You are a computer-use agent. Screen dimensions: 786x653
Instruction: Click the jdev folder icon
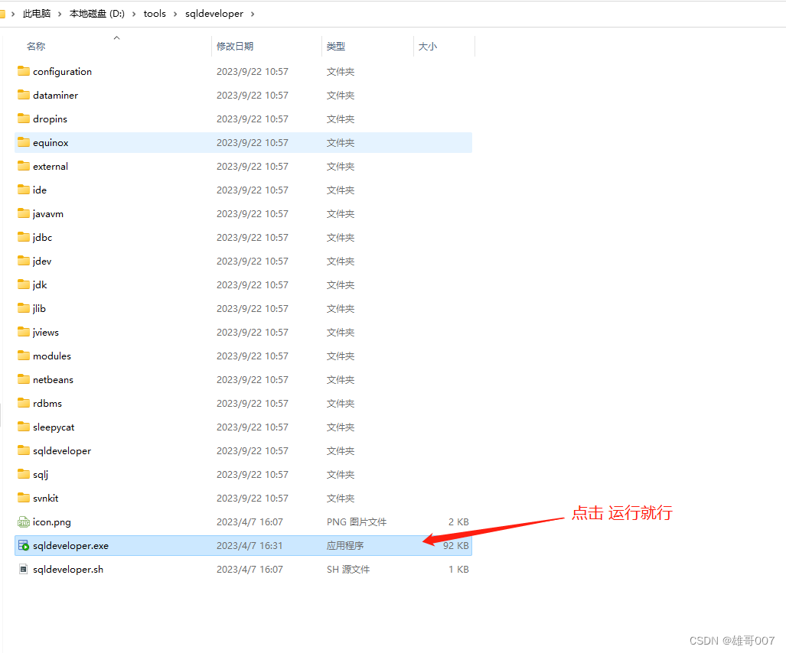tap(24, 261)
